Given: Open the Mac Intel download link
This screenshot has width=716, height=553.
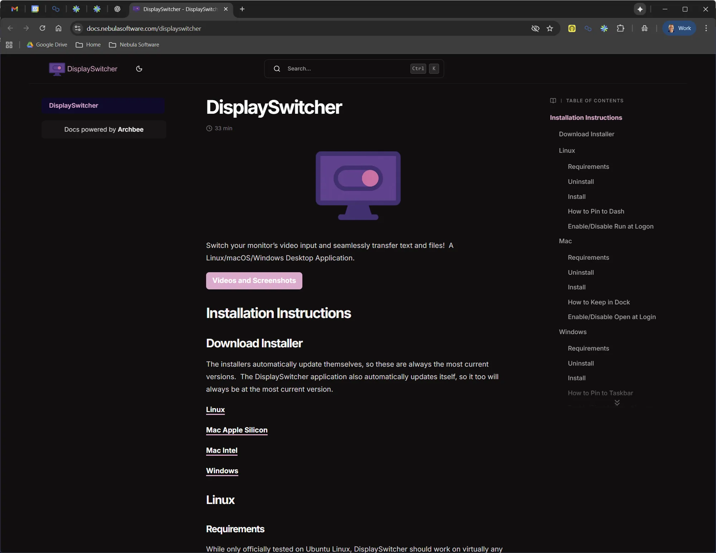Looking at the screenshot, I should tap(222, 450).
